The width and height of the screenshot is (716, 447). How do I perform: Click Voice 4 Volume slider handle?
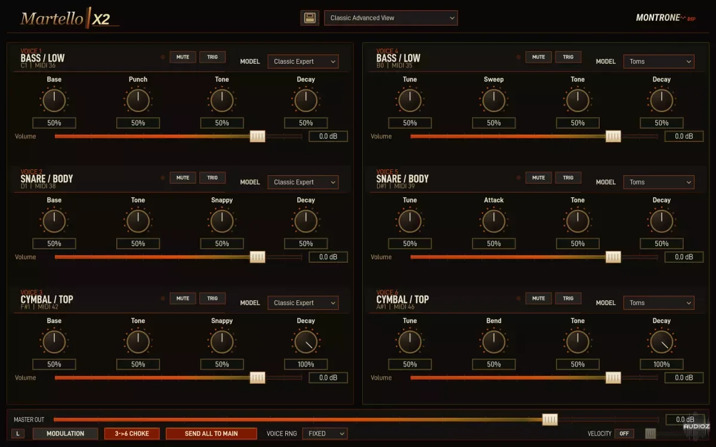pos(613,136)
